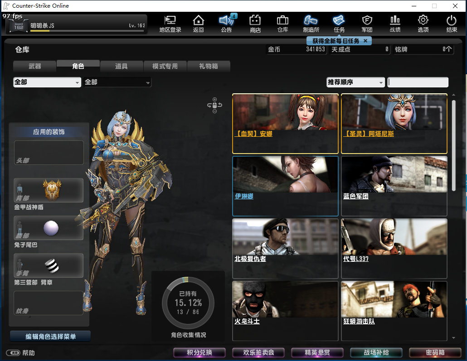467x361 pixels.
Task: Open the 地区登录 region login icon
Action: pos(170,24)
